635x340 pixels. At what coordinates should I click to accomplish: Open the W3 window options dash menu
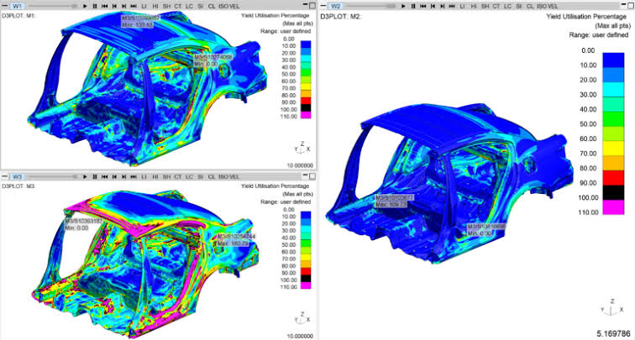point(4,177)
